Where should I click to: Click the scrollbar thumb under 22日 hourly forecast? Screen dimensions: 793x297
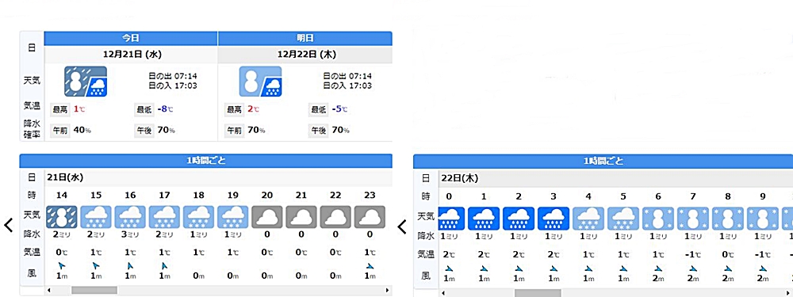[538, 293]
